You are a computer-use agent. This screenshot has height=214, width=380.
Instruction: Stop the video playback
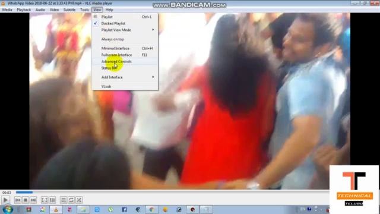tap(25, 200)
